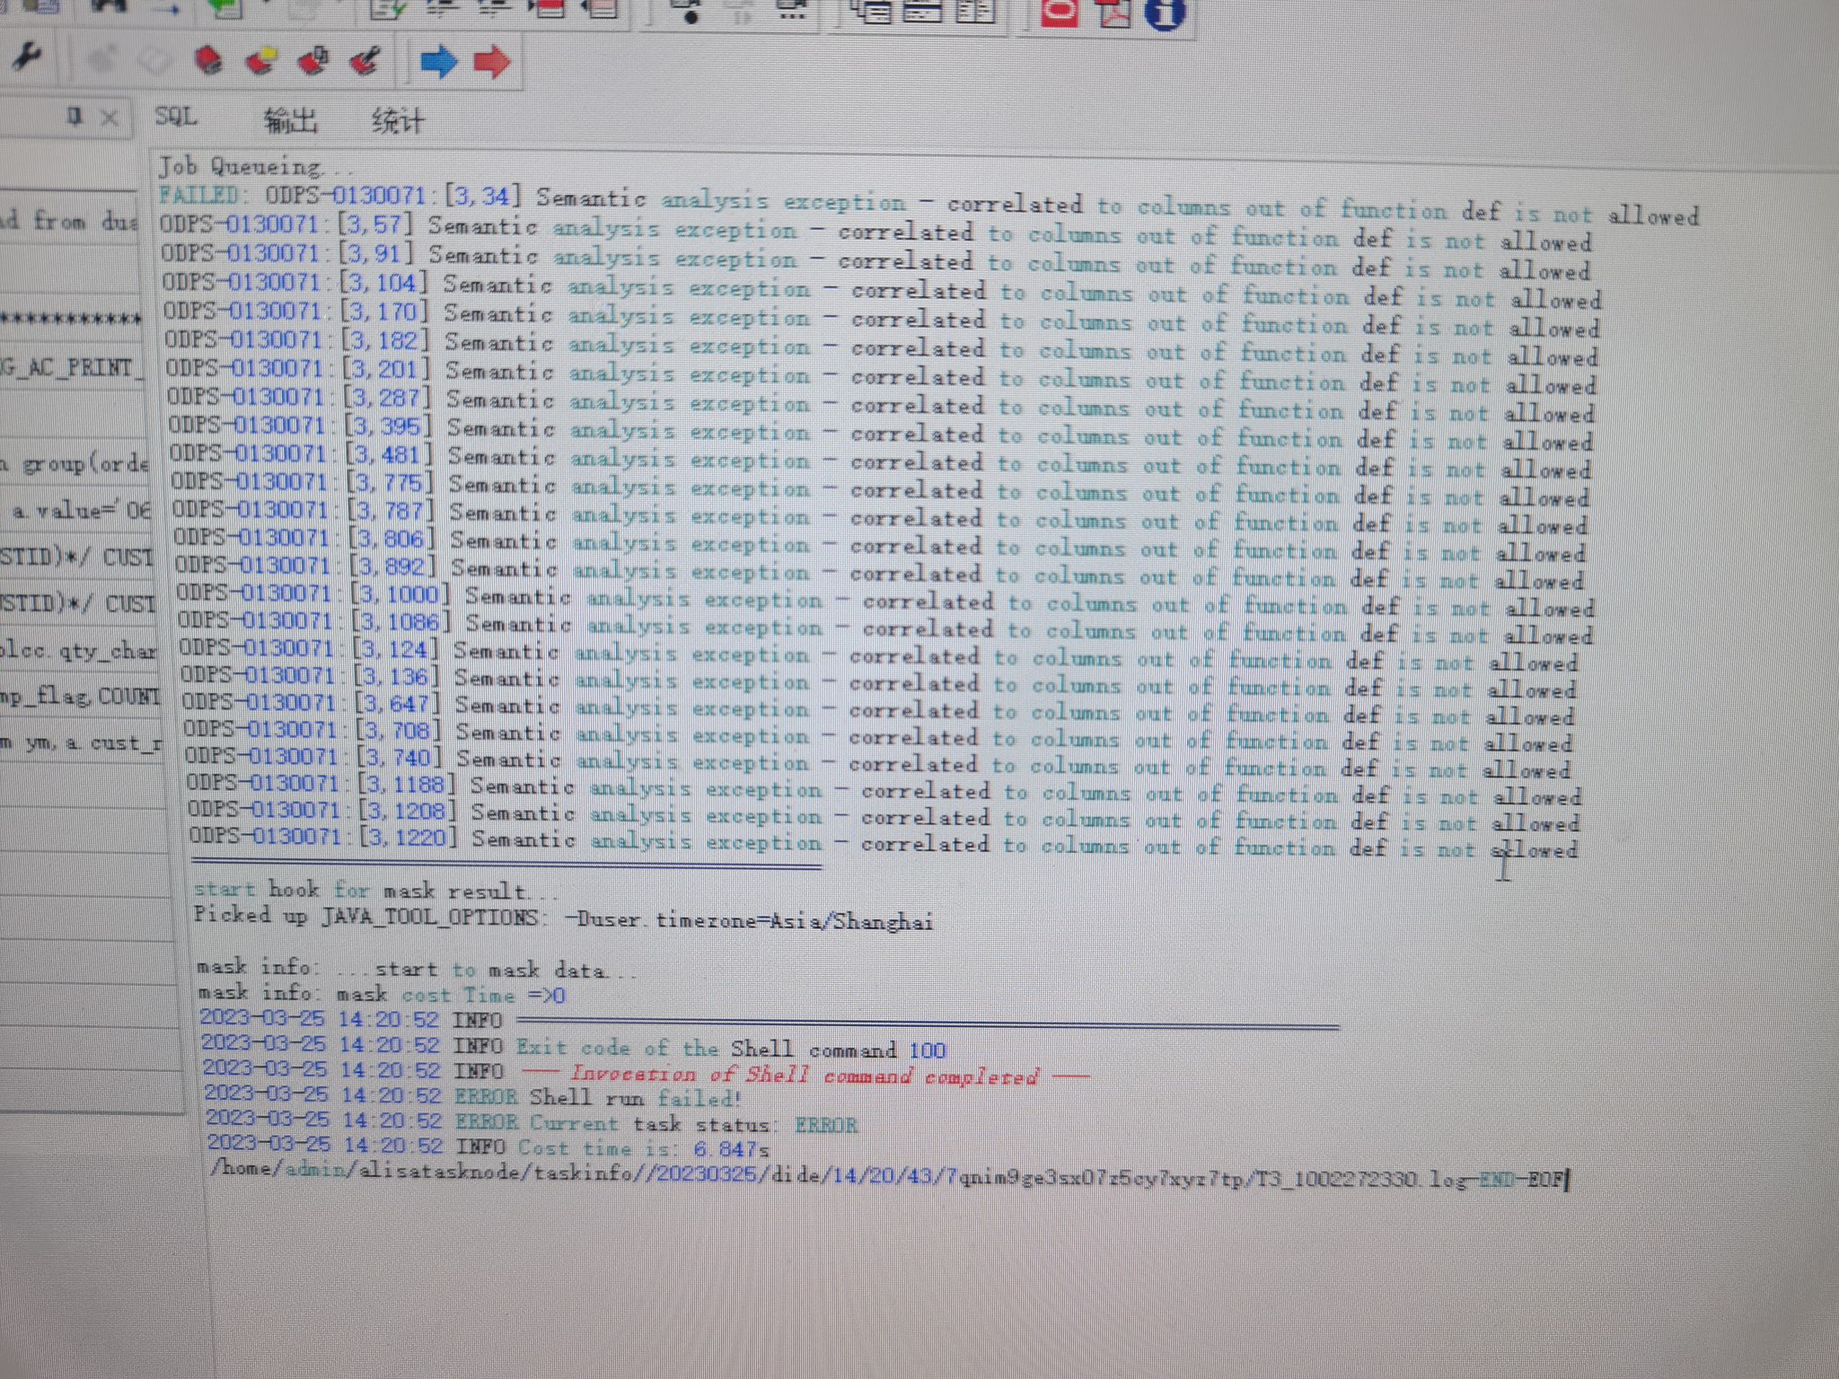The width and height of the screenshot is (1839, 1379).
Task: Click the JAVA_TOOL_OPTIONS log line
Action: (563, 918)
